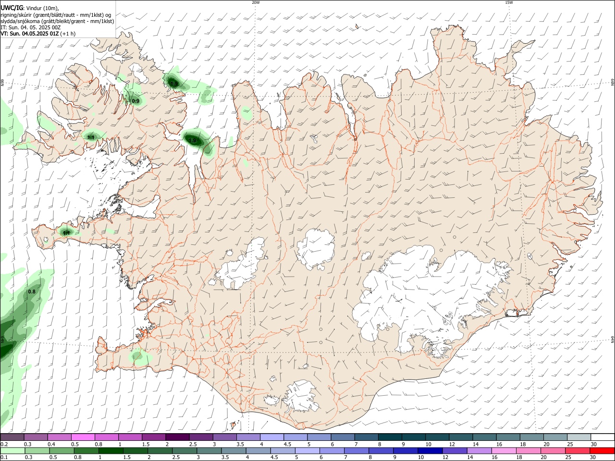
Task: Pick the medium green swatch above rain 0.5
Action: [62, 450]
